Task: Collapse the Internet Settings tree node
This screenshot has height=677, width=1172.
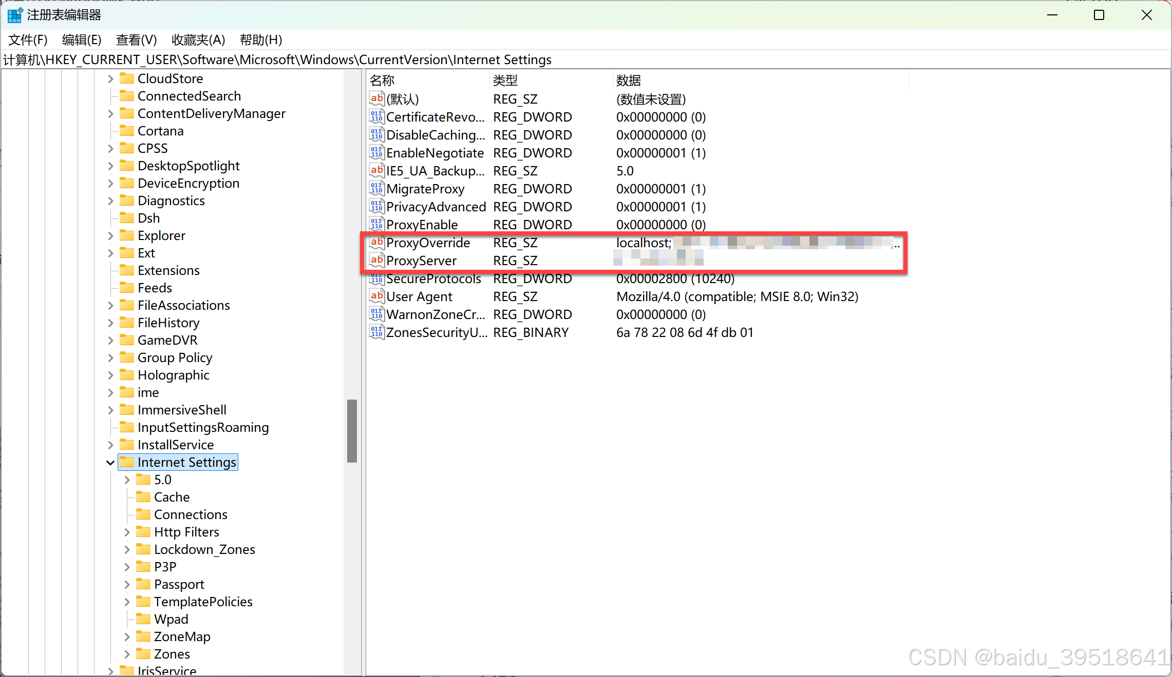Action: (110, 463)
